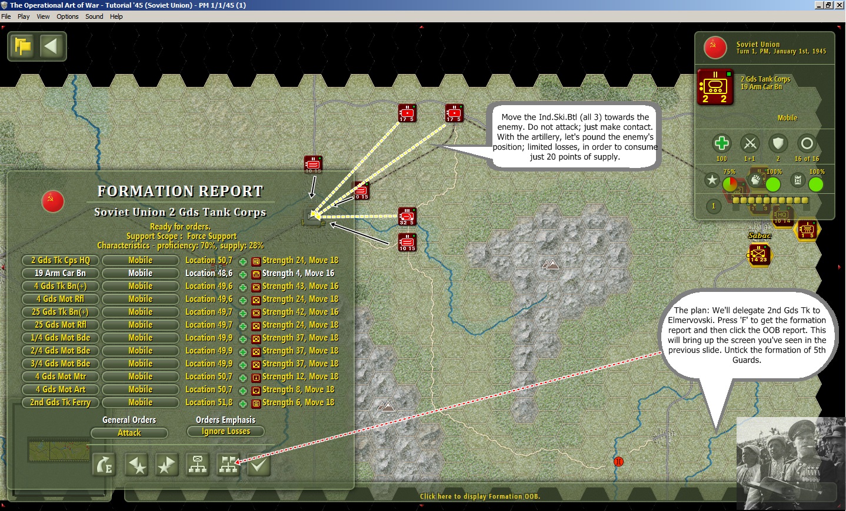This screenshot has height=511, width=846.
Task: Click the crossed swords attack icon
Action: click(750, 143)
